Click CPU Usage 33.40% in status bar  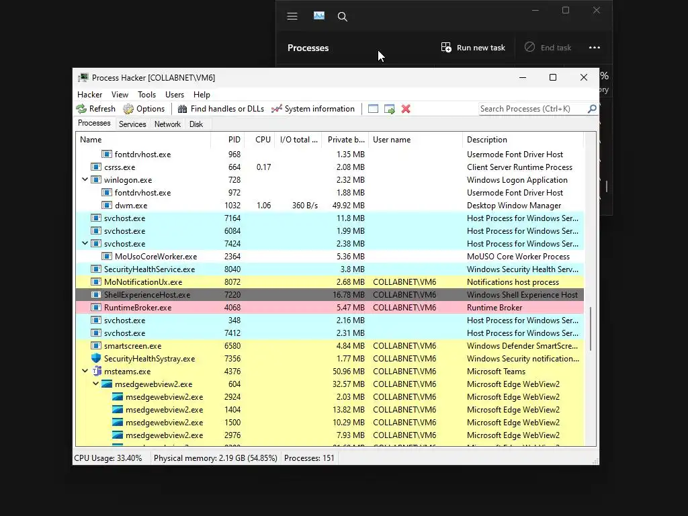(108, 458)
